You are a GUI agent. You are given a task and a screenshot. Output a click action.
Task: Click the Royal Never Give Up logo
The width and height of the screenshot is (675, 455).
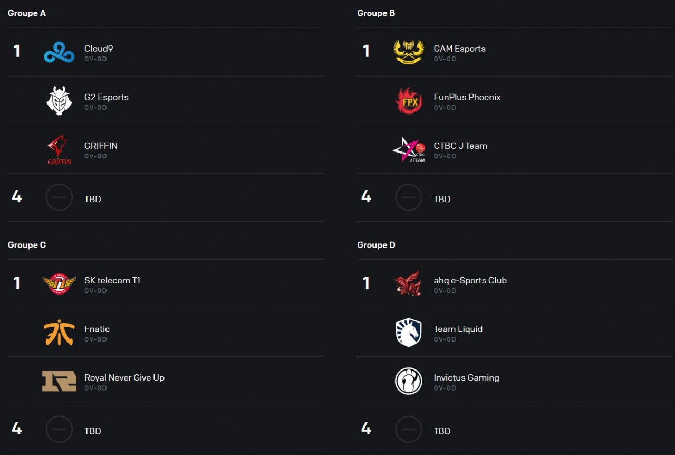(59, 381)
